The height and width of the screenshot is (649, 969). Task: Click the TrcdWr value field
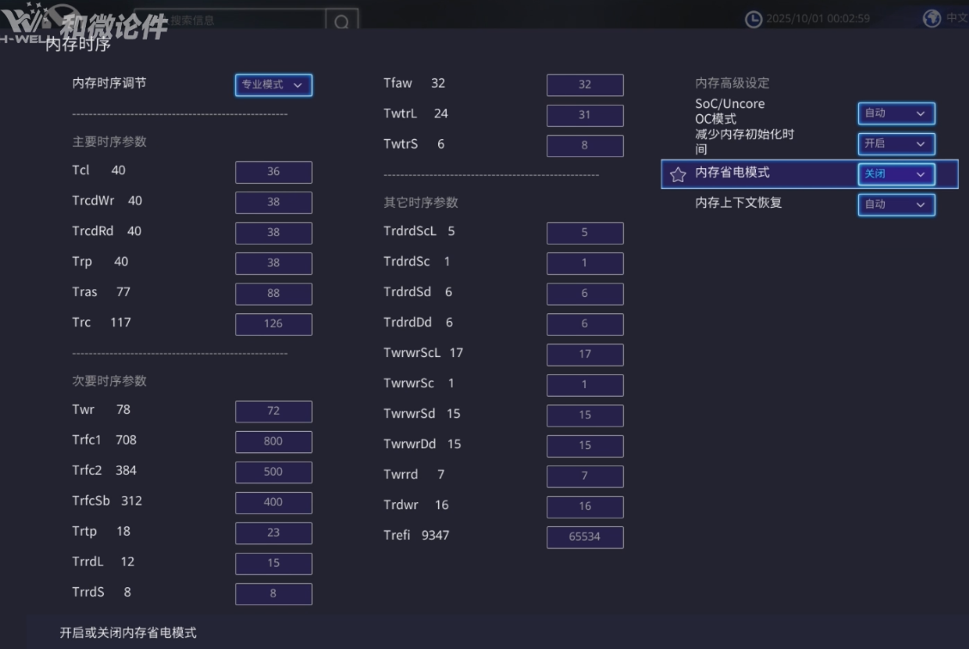point(274,202)
